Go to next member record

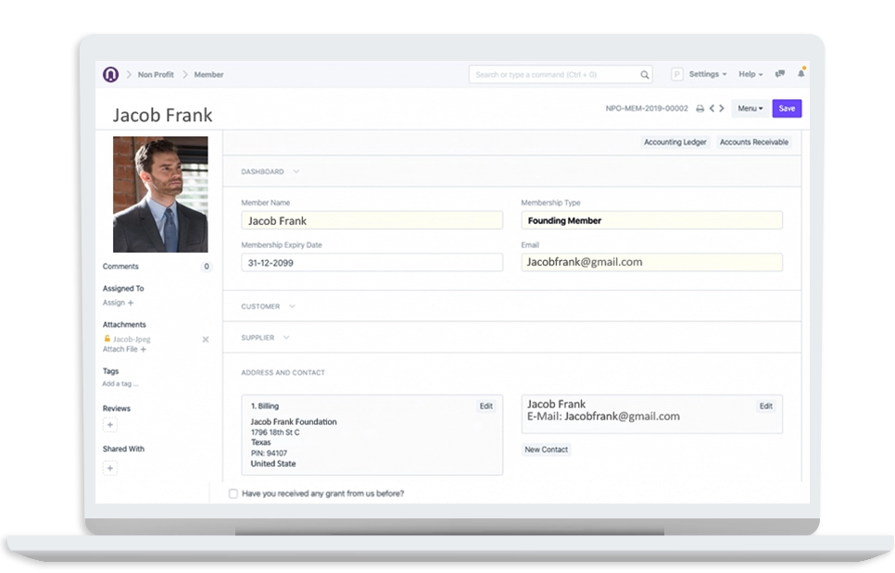pos(722,108)
